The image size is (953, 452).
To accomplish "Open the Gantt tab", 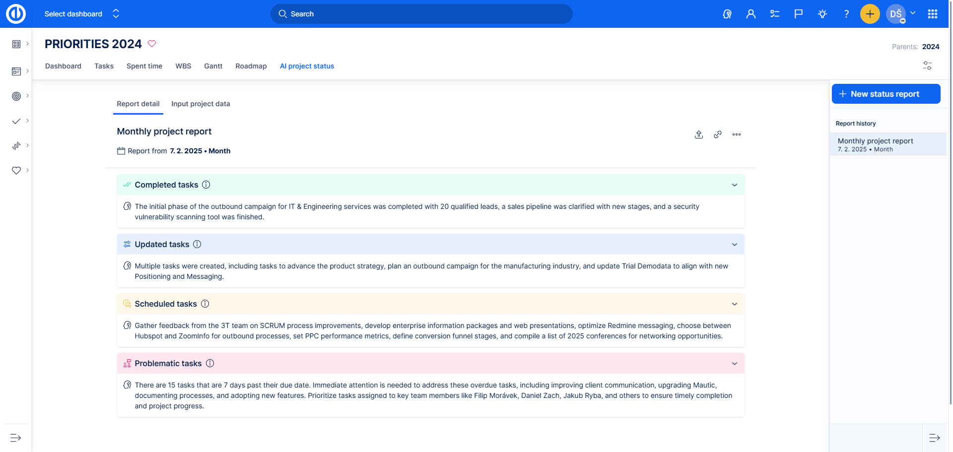I will pos(213,66).
